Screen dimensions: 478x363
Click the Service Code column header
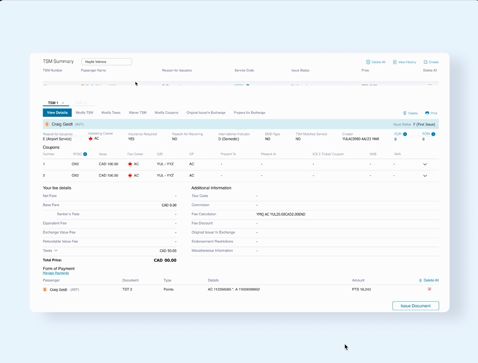(244, 70)
